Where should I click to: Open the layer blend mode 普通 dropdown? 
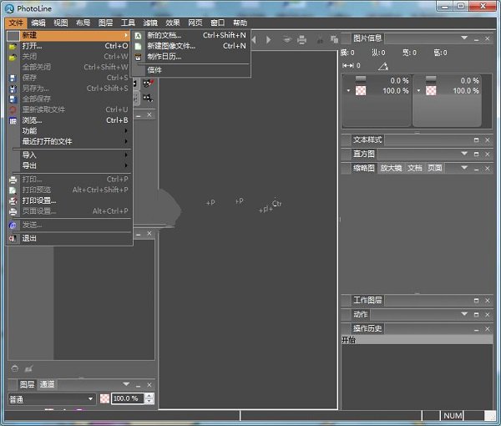tap(52, 399)
